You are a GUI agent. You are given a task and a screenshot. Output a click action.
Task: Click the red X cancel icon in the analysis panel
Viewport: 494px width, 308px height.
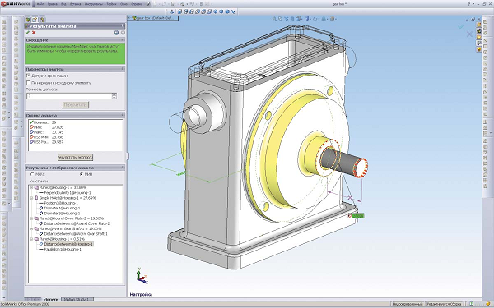click(34, 33)
